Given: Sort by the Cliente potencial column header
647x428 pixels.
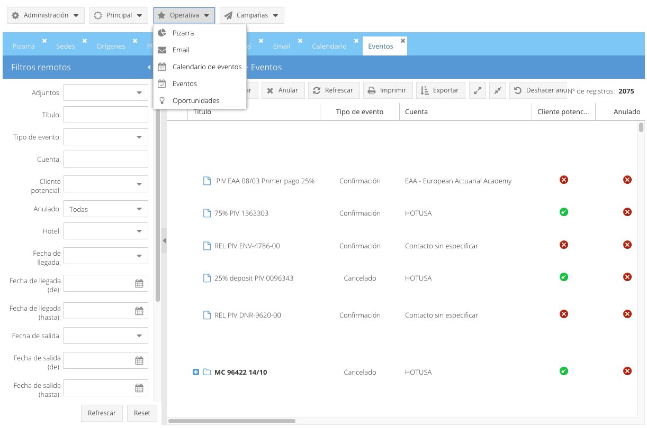Looking at the screenshot, I should (x=563, y=111).
